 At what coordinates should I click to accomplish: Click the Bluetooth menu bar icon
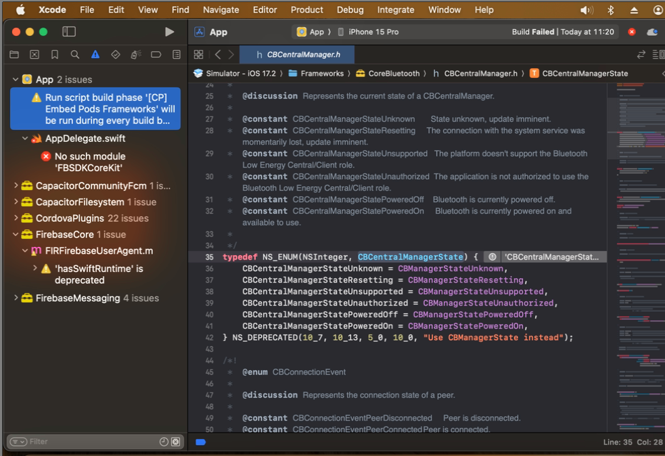[611, 10]
